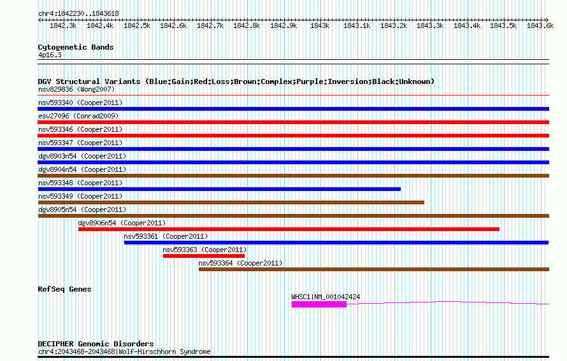Click the 1843.4k ruler mark
Image resolution: width=567 pixels, height=361 pixels.
pos(467,25)
